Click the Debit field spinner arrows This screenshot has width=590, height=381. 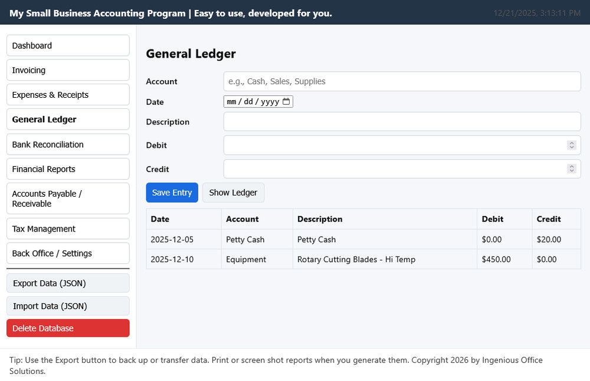click(x=571, y=145)
